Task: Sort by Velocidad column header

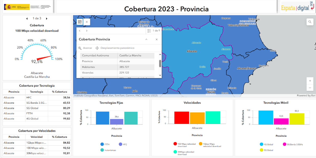Action: click(37, 137)
